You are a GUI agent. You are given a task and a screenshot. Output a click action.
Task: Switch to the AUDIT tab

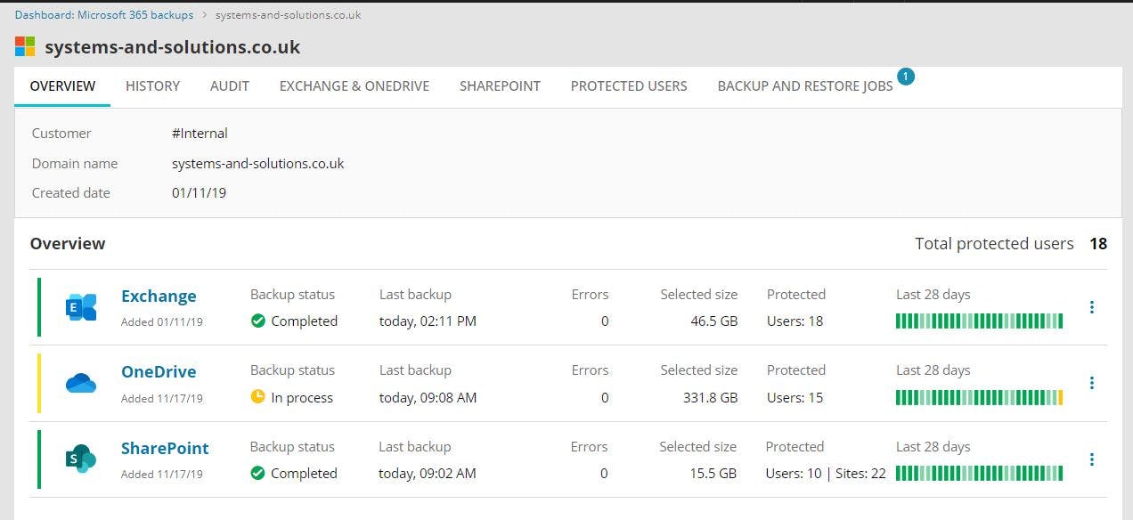pyautogui.click(x=230, y=86)
